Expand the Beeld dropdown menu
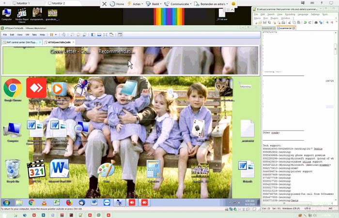This screenshot has height=218, width=339. pos(159,4)
